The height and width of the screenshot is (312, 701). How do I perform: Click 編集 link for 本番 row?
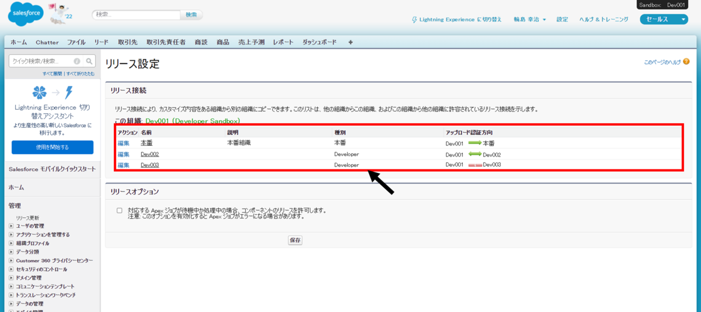point(123,143)
